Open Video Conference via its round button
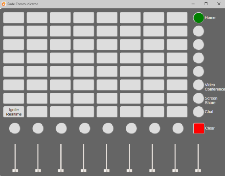Image resolution: width=225 pixels, height=176 pixels. tap(199, 85)
